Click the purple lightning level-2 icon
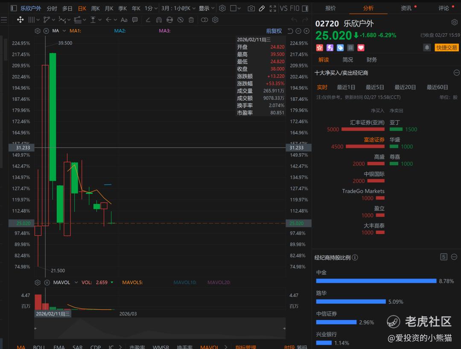This screenshot has height=349, width=461. click(x=330, y=48)
